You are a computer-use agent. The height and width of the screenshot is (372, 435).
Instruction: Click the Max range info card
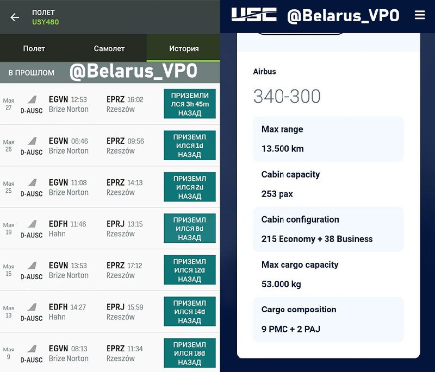tap(328, 139)
